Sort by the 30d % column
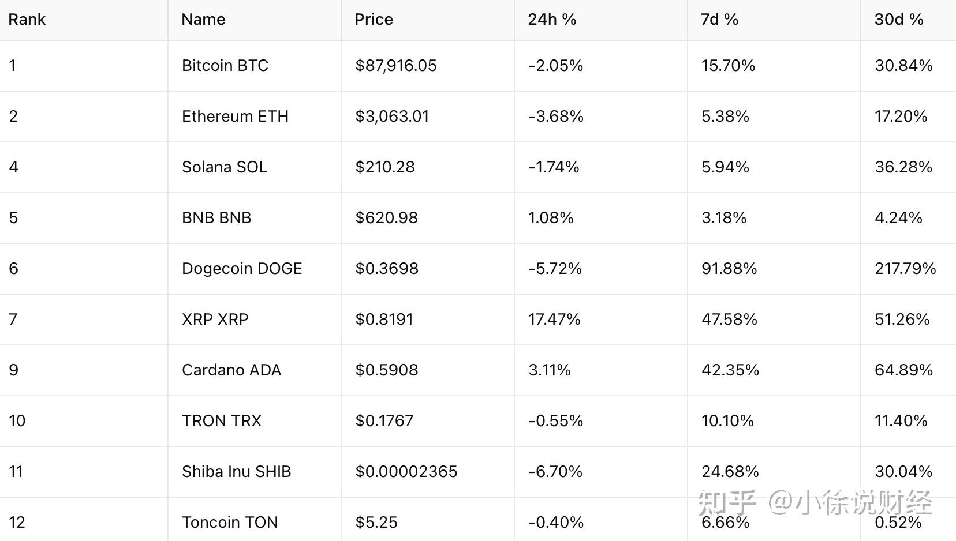This screenshot has height=541, width=956. pyautogui.click(x=899, y=20)
